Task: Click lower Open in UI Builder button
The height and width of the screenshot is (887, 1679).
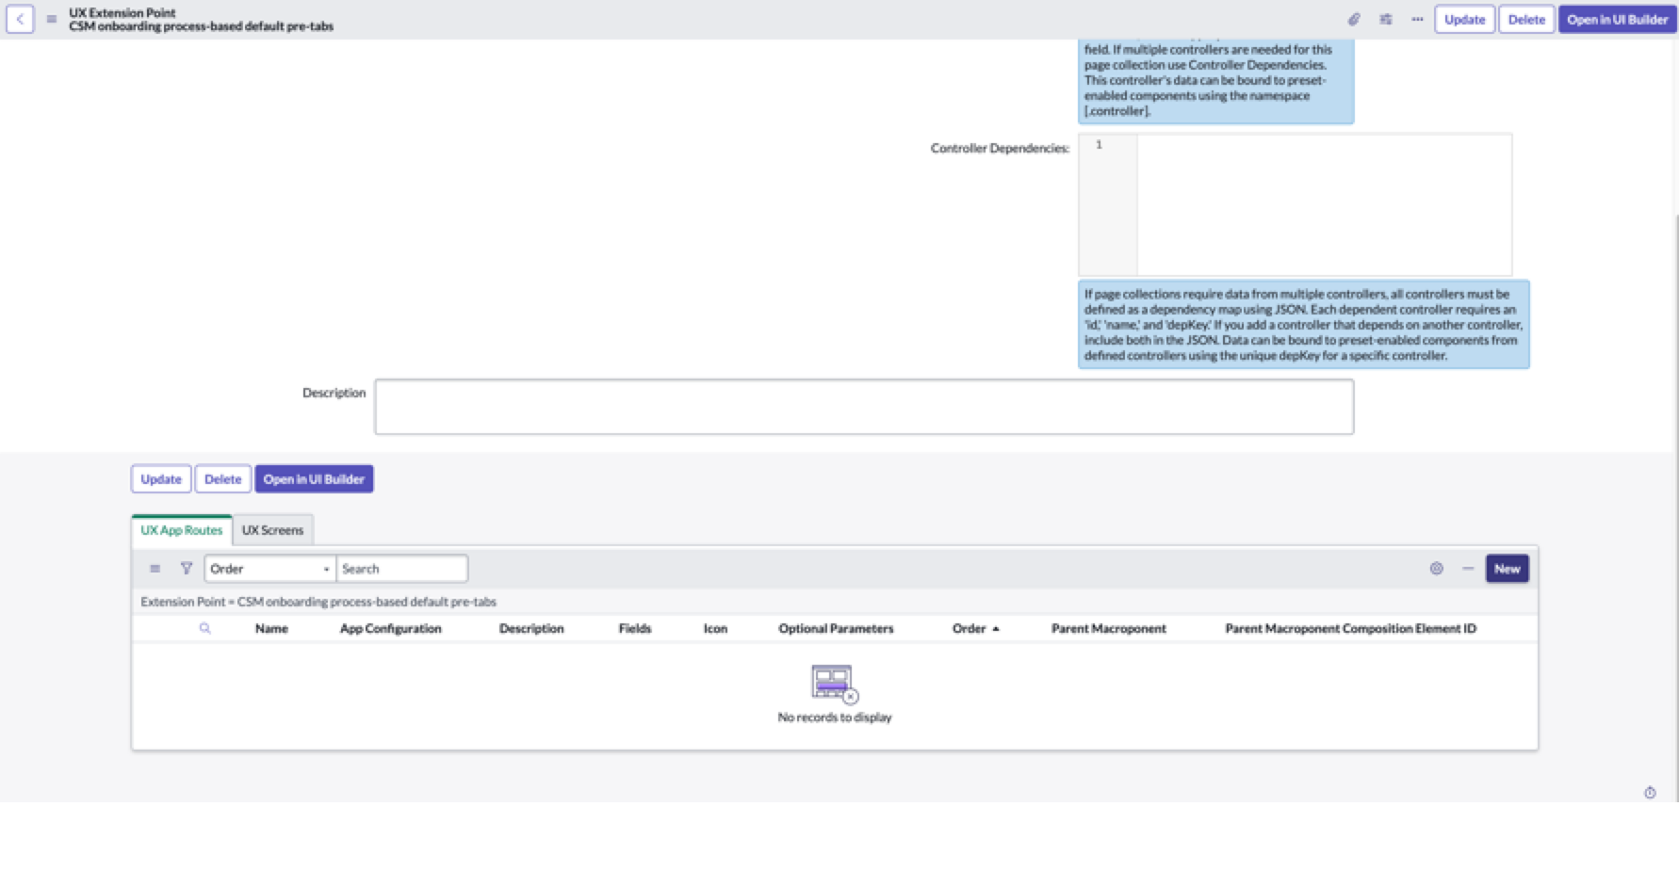Action: point(314,478)
